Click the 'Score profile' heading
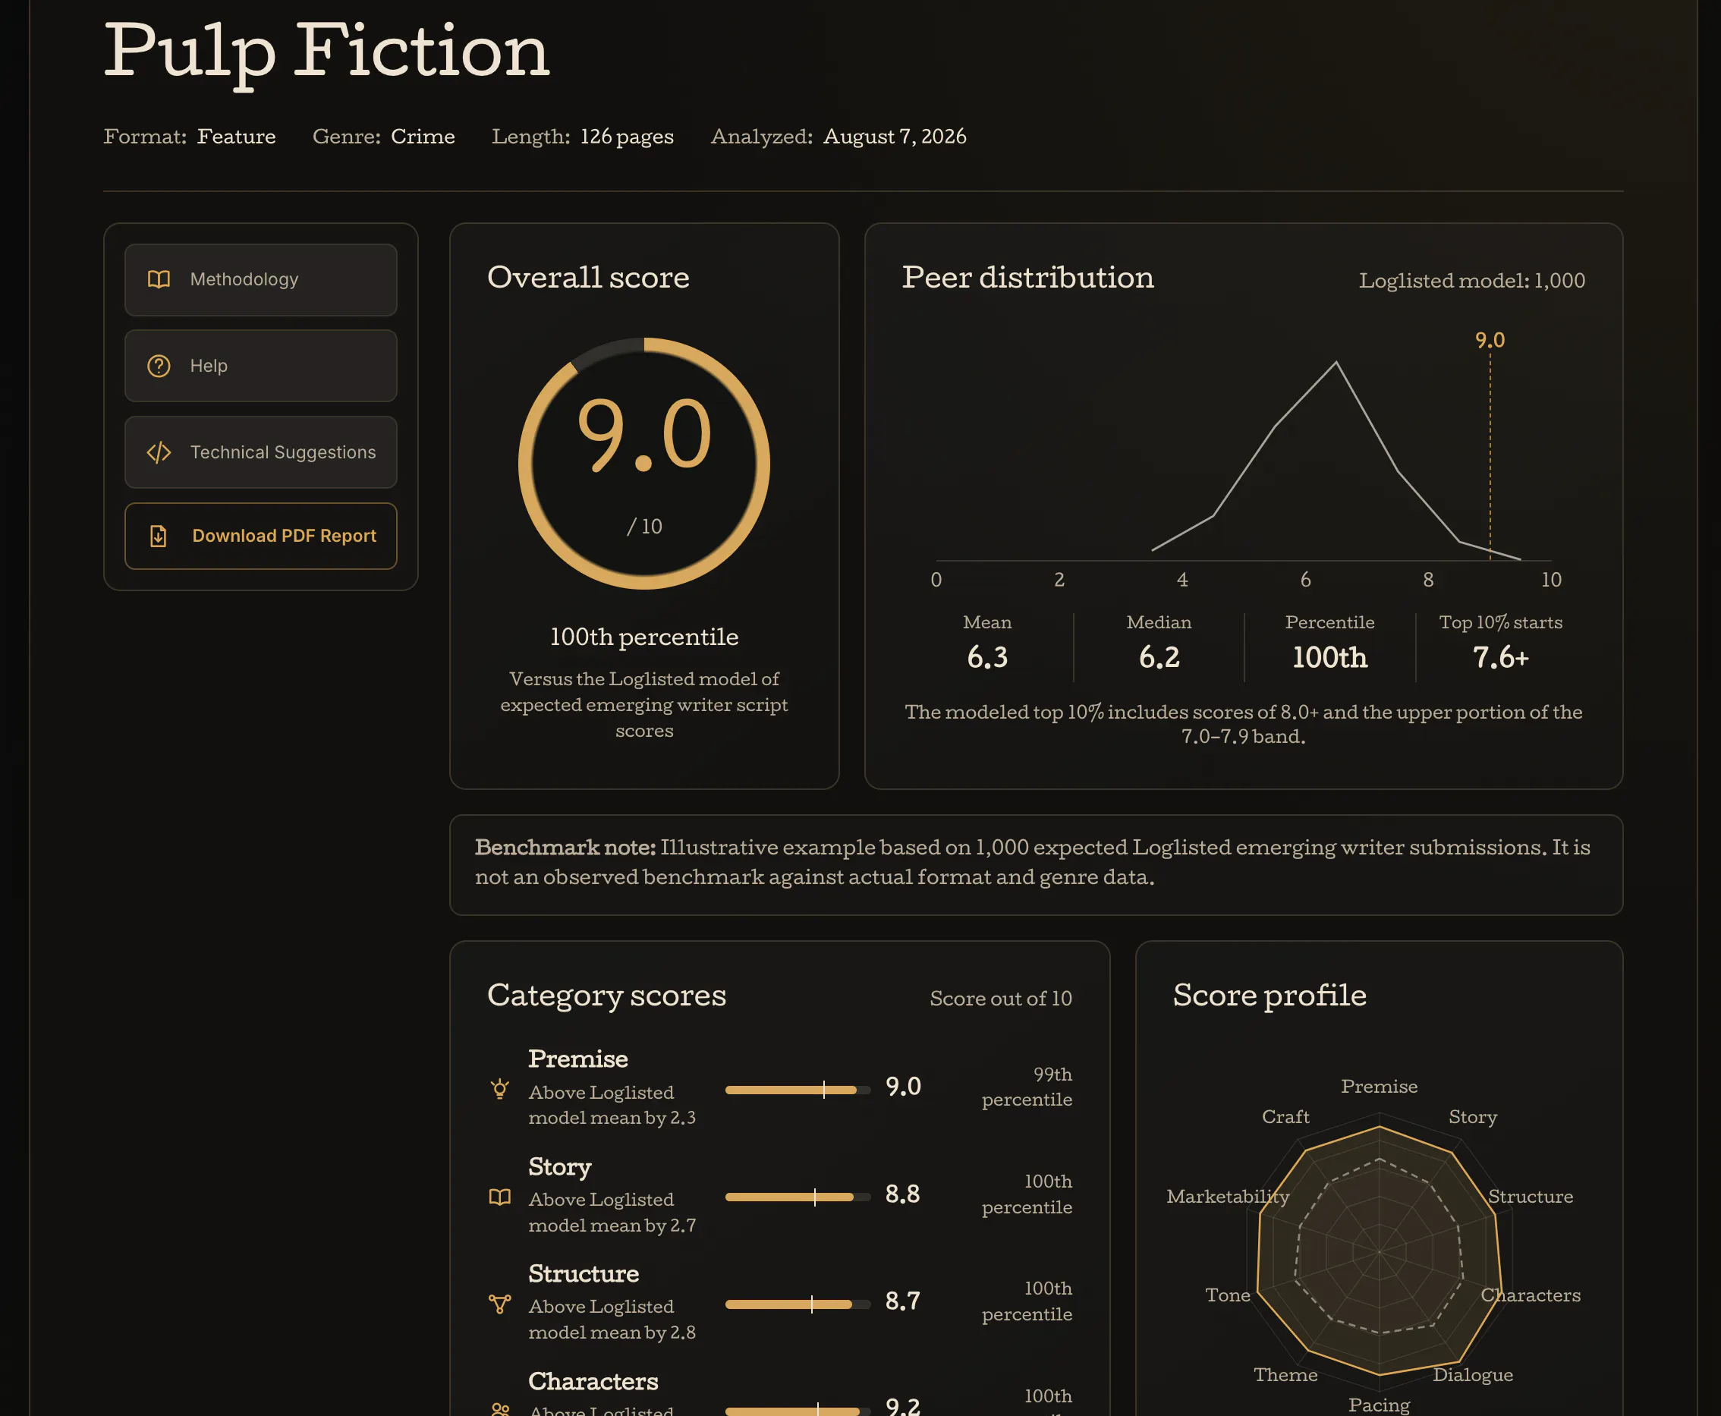The height and width of the screenshot is (1416, 1721). 1270,996
